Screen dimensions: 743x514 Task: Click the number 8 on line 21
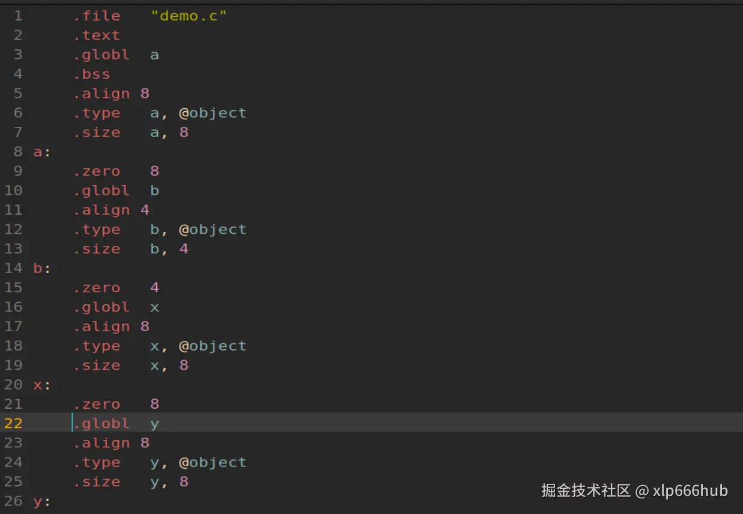154,403
